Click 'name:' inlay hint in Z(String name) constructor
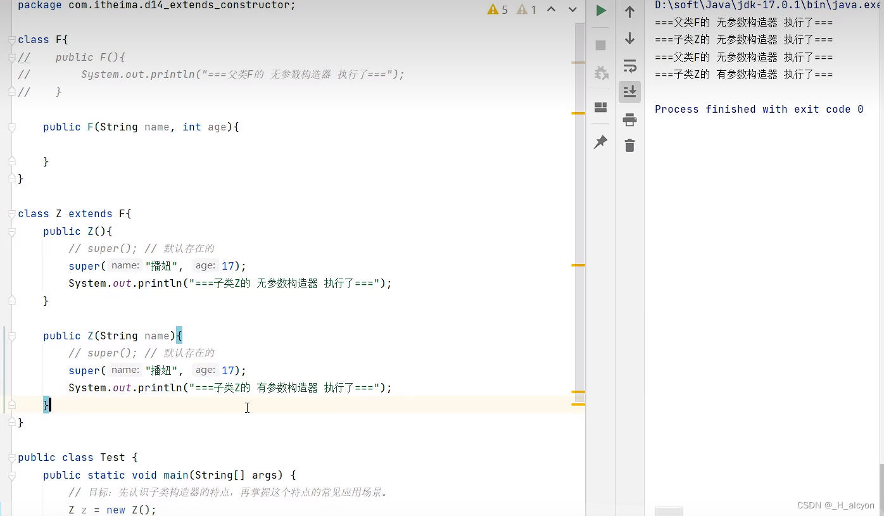This screenshot has height=516, width=884. pos(125,370)
